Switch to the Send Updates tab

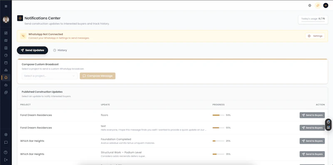(x=32, y=50)
